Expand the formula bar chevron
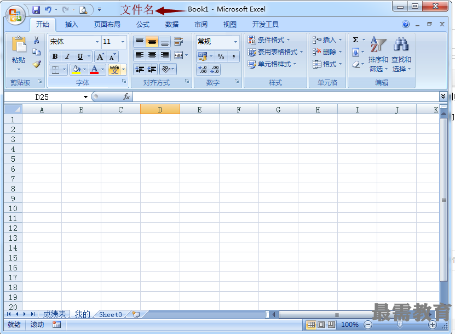The image size is (455, 334). [443, 96]
